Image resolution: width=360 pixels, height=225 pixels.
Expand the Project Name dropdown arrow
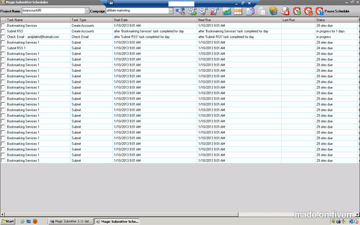pos(87,11)
